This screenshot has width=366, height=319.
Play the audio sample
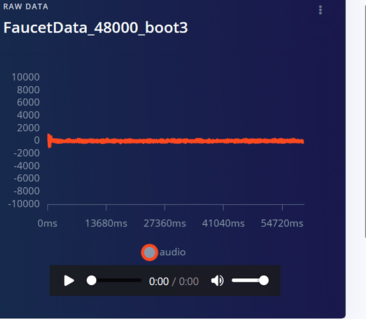69,281
